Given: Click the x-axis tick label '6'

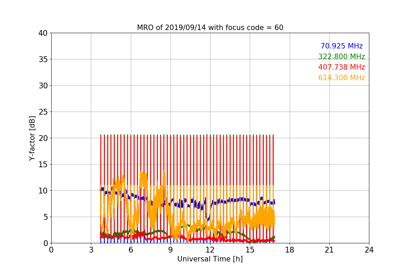Looking at the screenshot, I should point(131,250).
